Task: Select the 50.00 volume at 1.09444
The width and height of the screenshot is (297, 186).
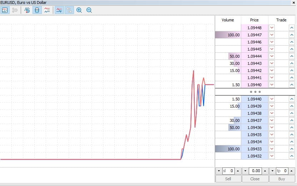Action: click(228, 56)
